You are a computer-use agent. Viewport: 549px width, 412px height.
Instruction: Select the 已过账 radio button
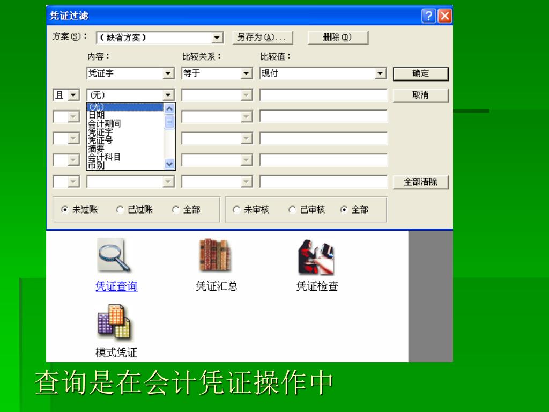click(120, 210)
